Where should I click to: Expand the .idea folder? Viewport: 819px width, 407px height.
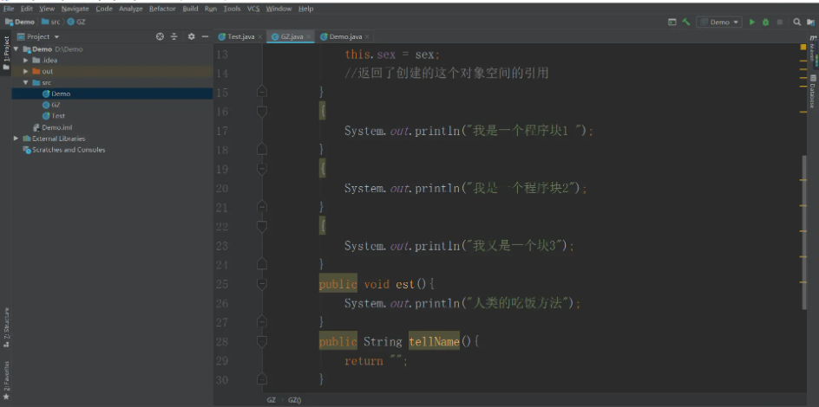point(26,61)
